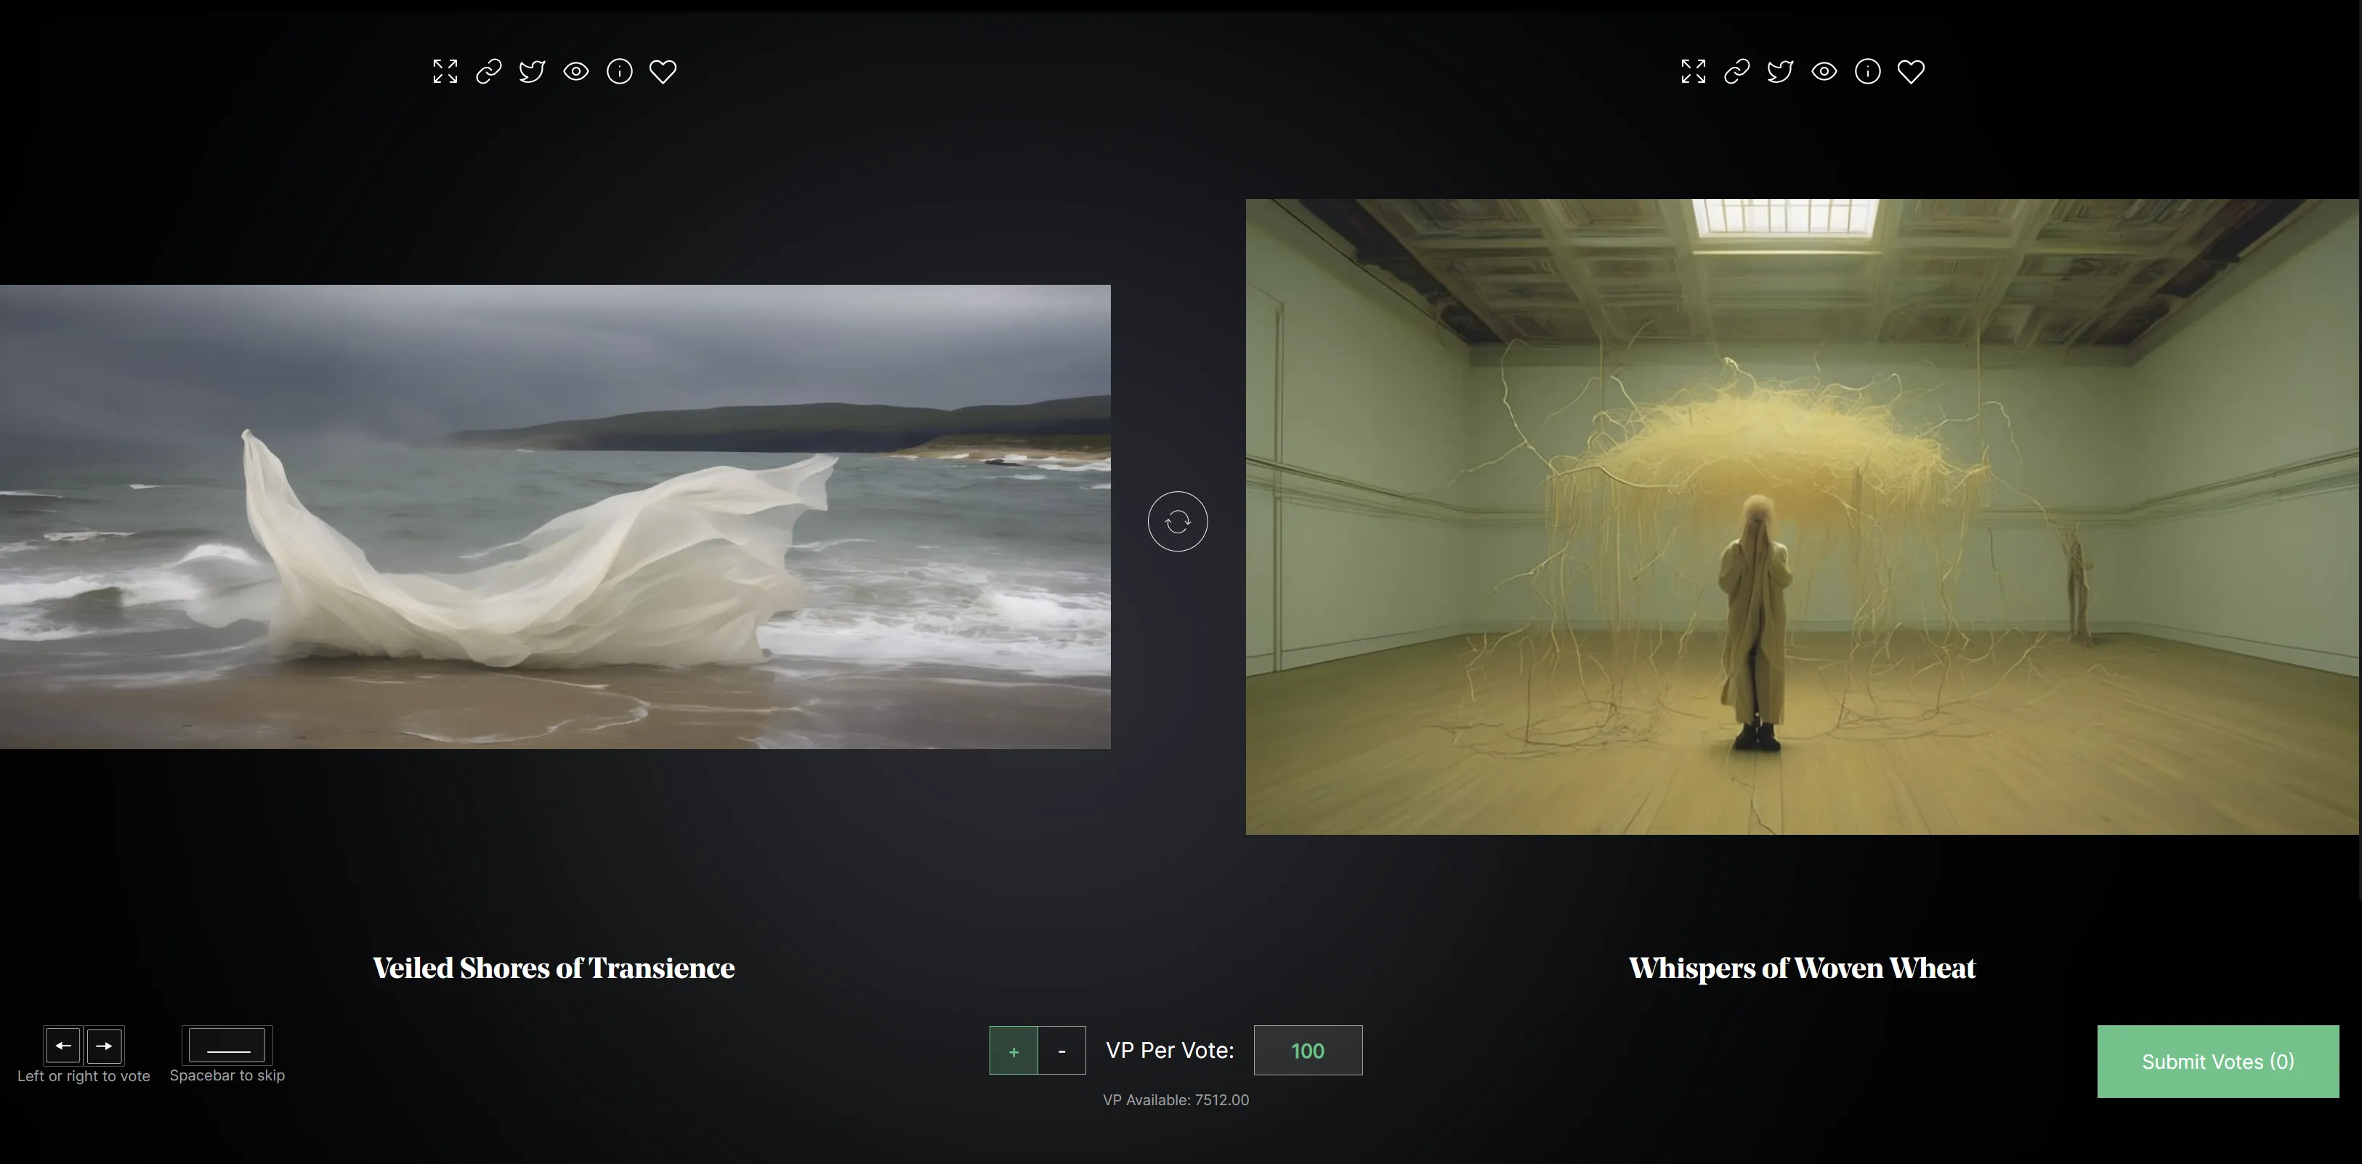Image resolution: width=2362 pixels, height=1164 pixels.
Task: Click the center refresh pair button
Action: coord(1177,522)
